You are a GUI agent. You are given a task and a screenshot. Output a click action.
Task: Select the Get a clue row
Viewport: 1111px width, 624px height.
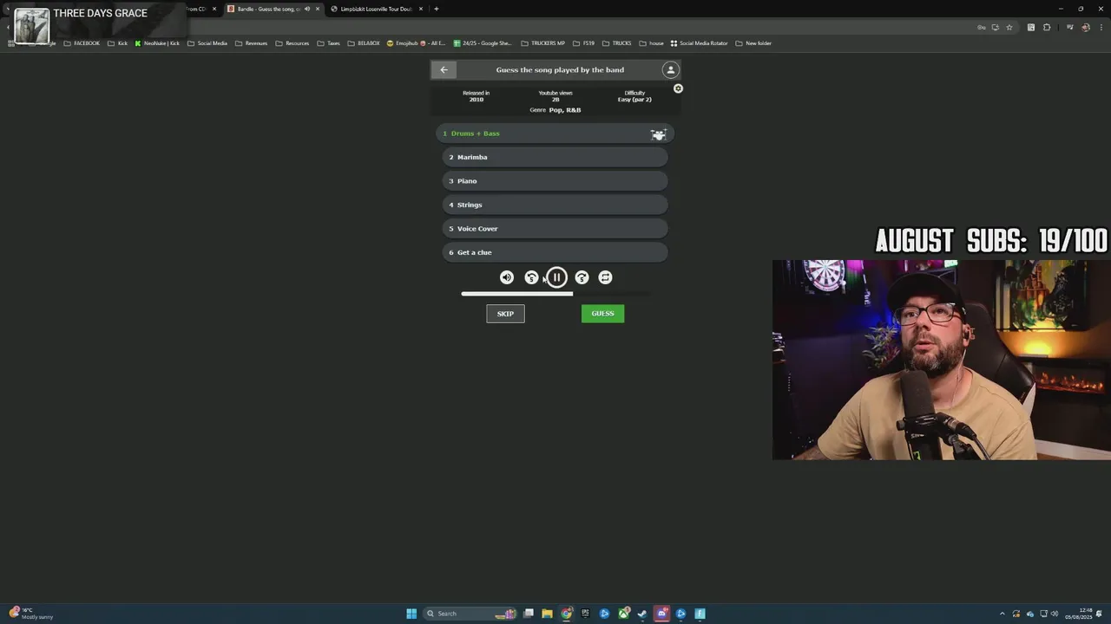coord(555,252)
